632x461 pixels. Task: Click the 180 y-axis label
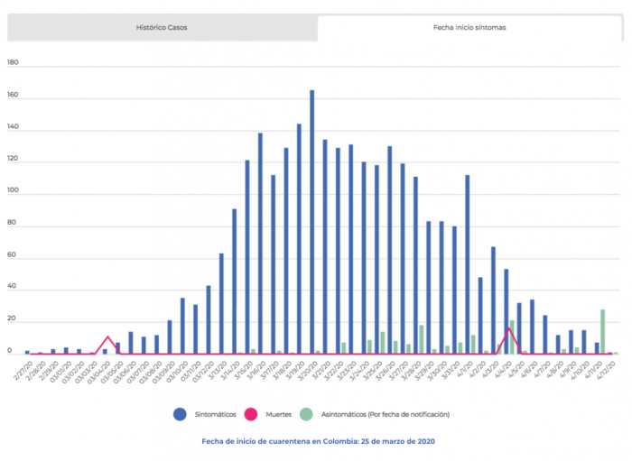(14, 64)
